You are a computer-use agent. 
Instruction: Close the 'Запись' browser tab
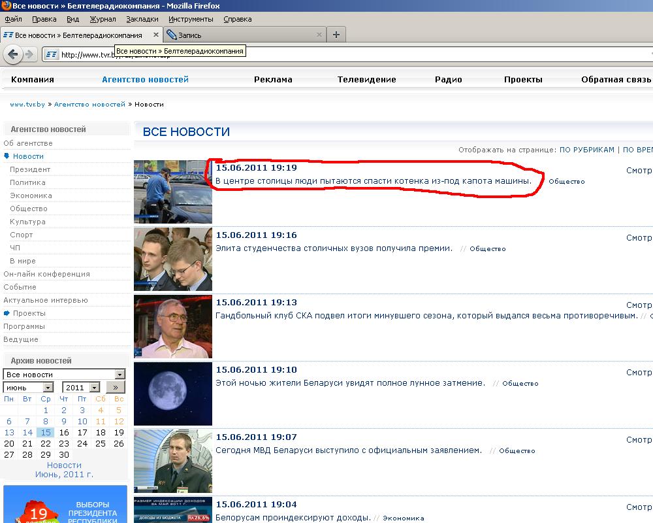click(x=319, y=35)
